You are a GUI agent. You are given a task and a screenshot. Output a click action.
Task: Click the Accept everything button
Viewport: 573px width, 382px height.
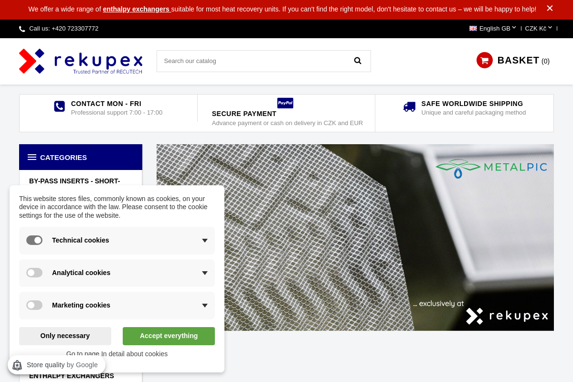(169, 336)
